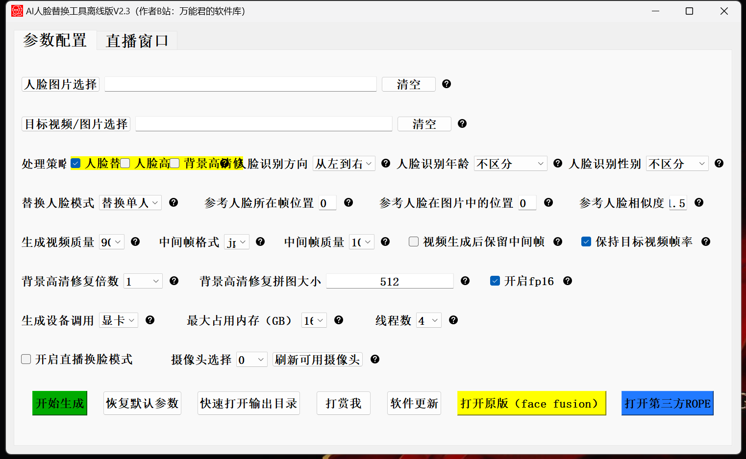The width and height of the screenshot is (746, 459).
Task: Enable 开启直播换脸模式 checkbox
Action: point(26,359)
